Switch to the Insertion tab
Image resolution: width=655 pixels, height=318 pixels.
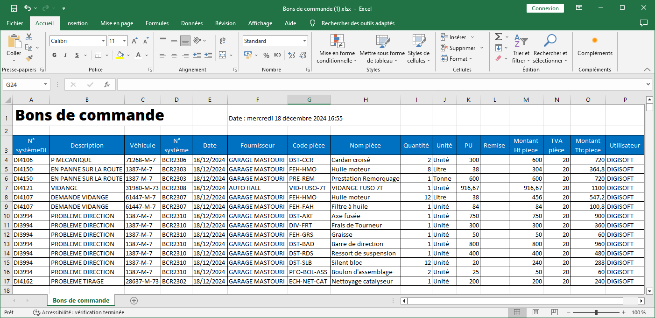pyautogui.click(x=77, y=23)
